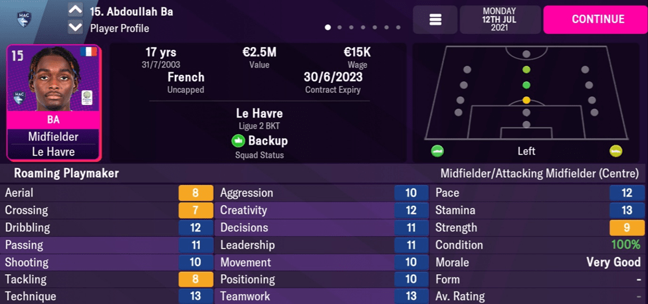Screen dimensions: 648x304
Task: Open the hamburger menu icon
Action: tap(435, 20)
